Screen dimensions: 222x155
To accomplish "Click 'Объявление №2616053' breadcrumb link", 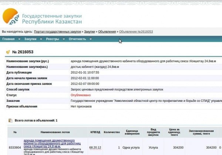I will click(136, 32).
